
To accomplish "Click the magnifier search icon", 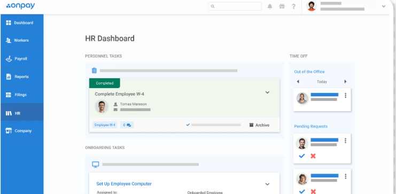I will click(213, 6).
